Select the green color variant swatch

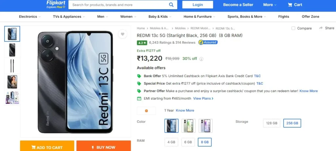(x=188, y=126)
